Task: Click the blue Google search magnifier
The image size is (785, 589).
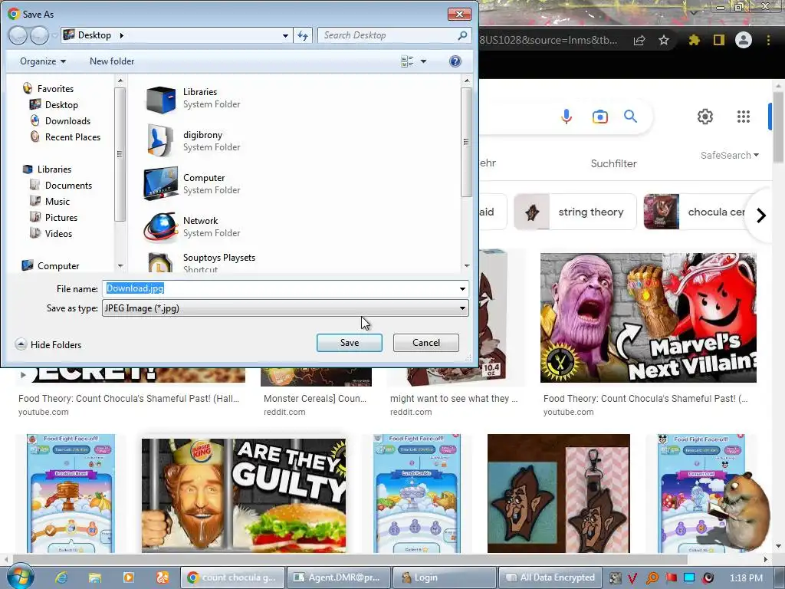Action: (x=630, y=117)
